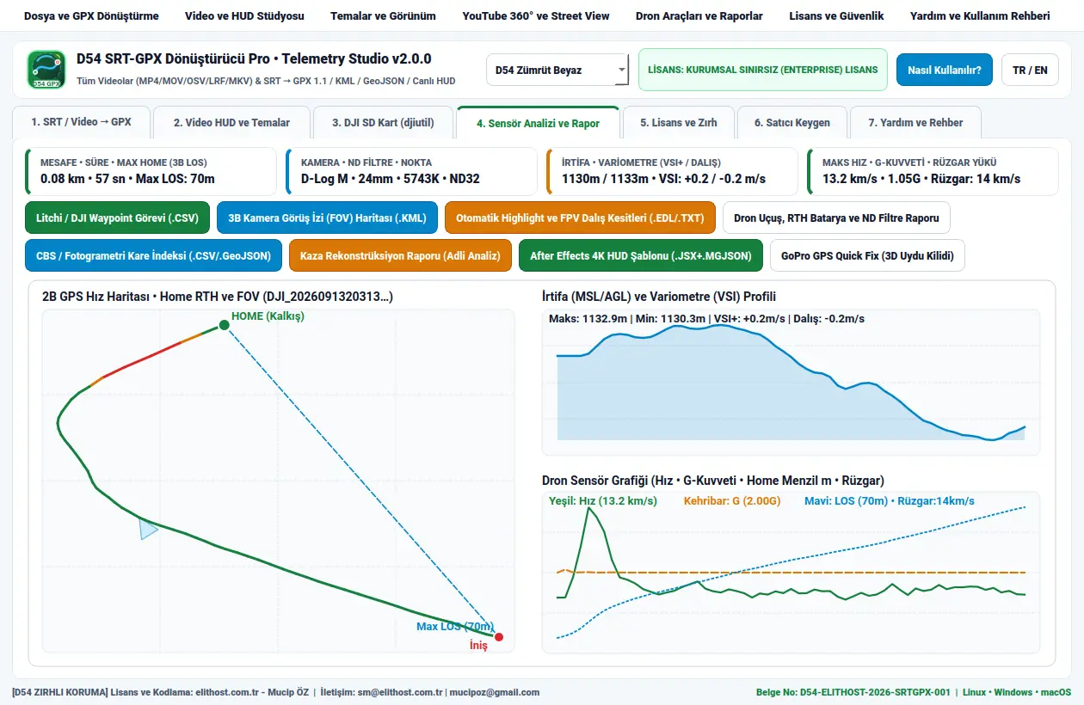Click the blue FOV camera triangle on map
This screenshot has width=1084, height=705.
148,529
